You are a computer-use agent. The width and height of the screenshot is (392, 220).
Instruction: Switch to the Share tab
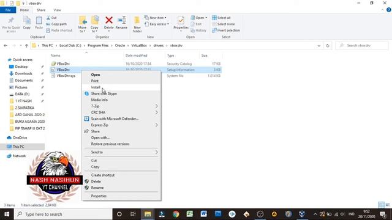click(x=41, y=10)
